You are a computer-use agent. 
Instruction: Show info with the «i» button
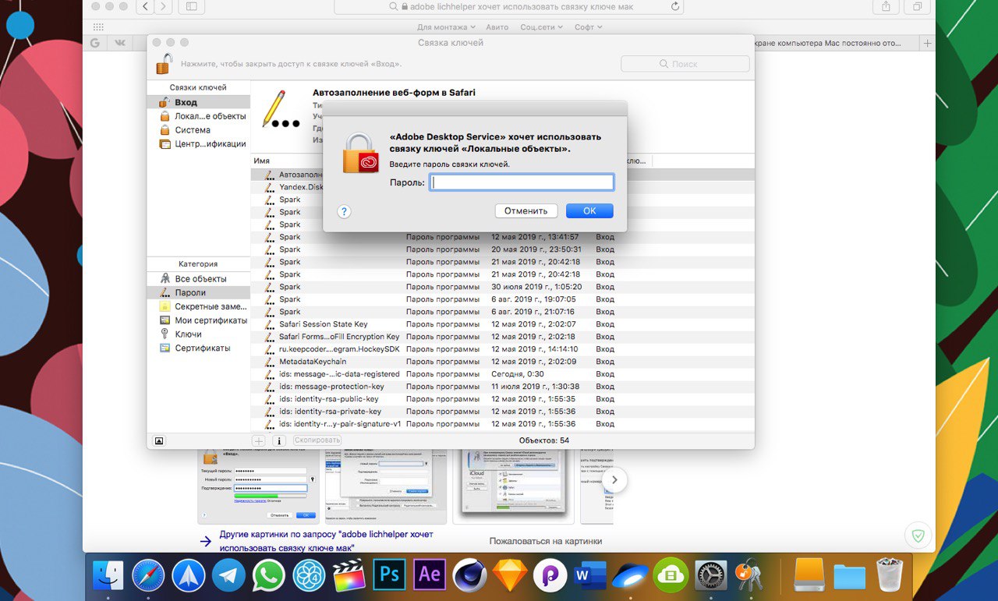279,440
